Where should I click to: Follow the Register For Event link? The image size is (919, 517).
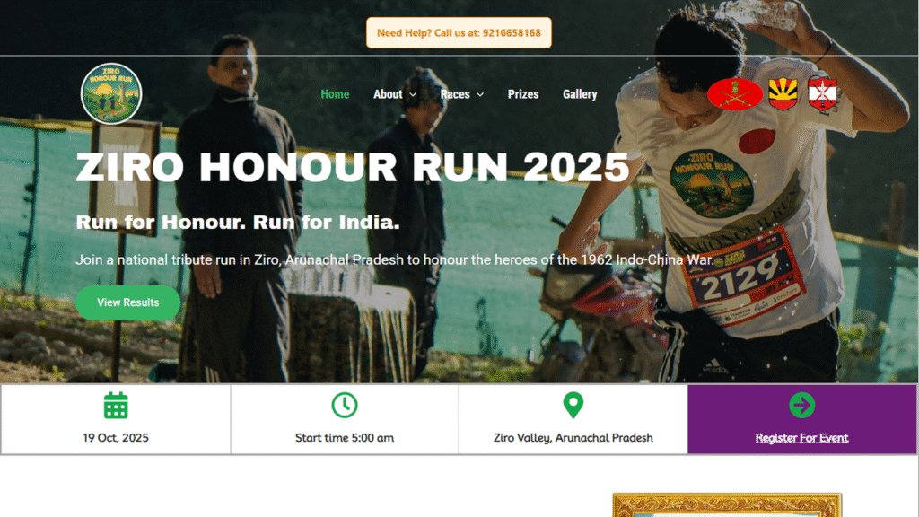801,438
